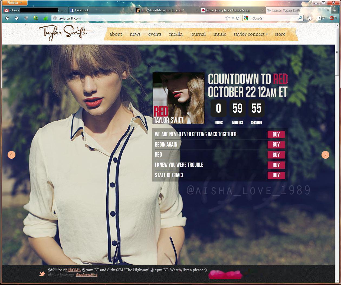Image resolution: width=341 pixels, height=285 pixels.
Task: Select the home : Taylor Swift tab
Action: [x=298, y=10]
